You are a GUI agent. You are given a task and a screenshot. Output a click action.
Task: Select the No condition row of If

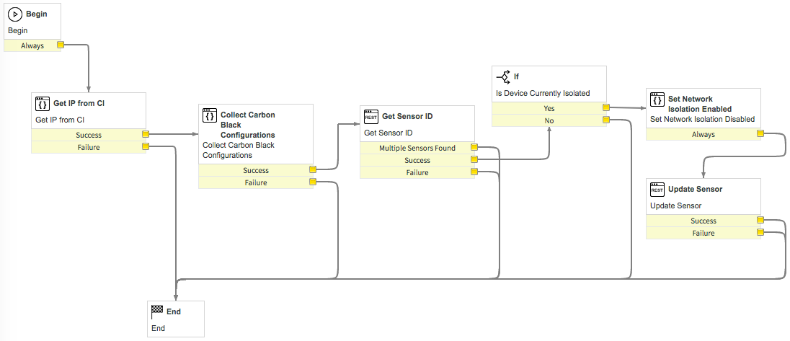tap(549, 120)
